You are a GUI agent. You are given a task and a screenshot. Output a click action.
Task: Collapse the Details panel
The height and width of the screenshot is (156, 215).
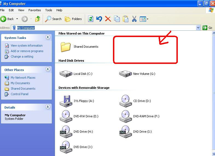pos(48,107)
